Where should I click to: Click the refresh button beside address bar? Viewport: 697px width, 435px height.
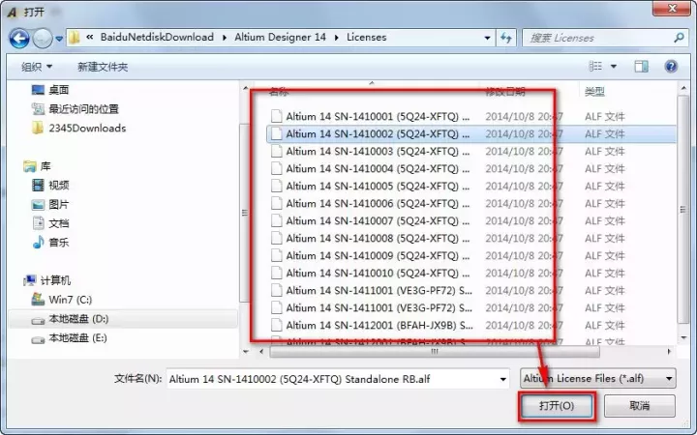point(505,38)
